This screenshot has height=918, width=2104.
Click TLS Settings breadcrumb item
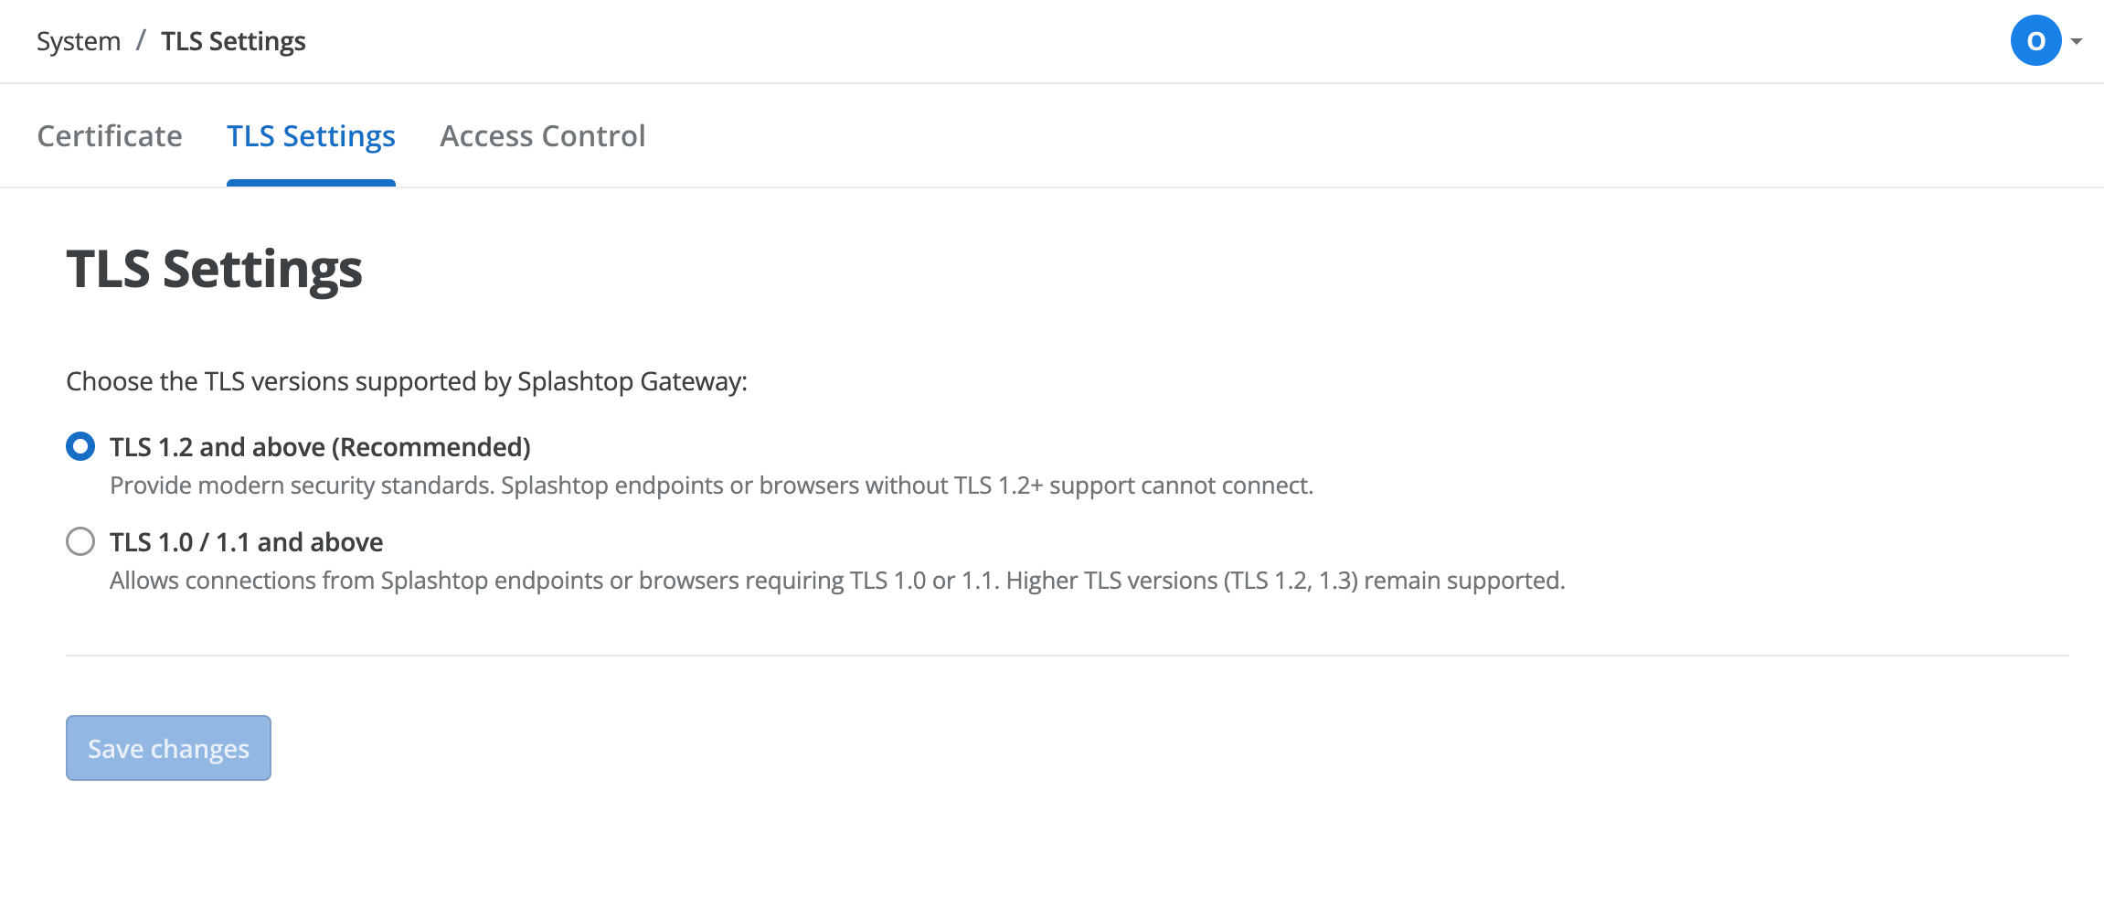(233, 41)
